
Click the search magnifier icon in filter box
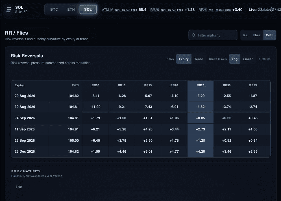coord(193,35)
